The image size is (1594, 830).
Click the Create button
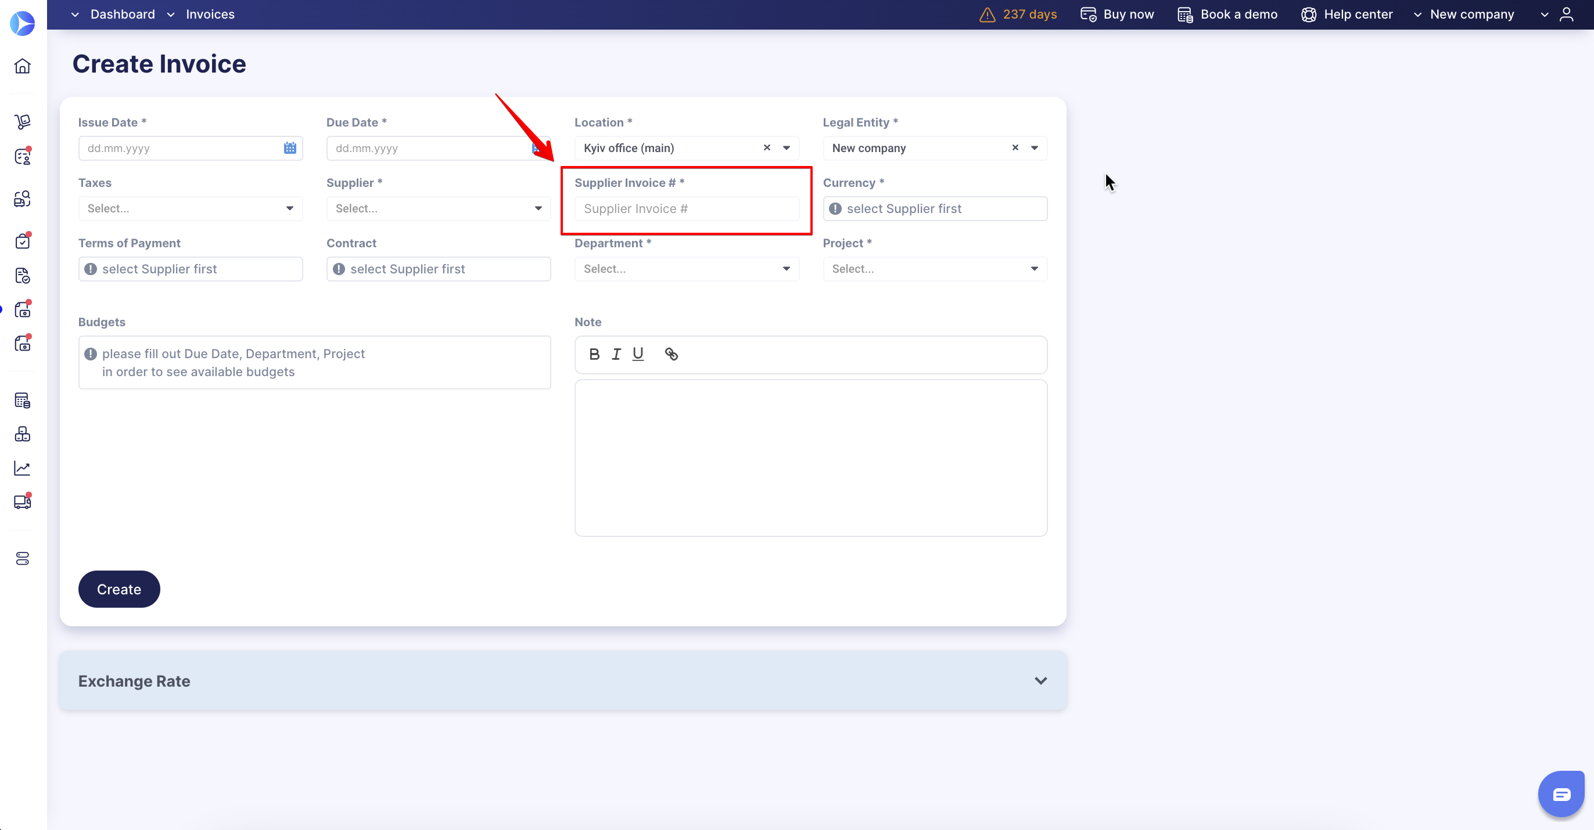point(119,589)
